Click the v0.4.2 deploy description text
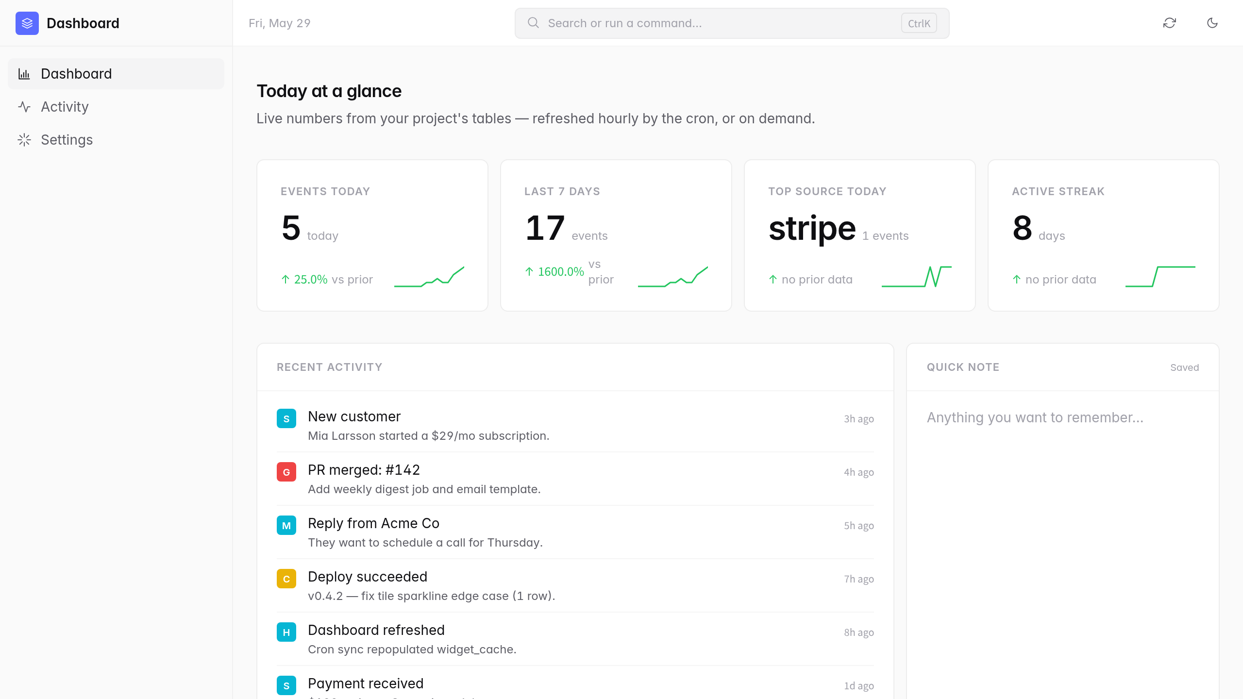Image resolution: width=1243 pixels, height=699 pixels. click(x=432, y=596)
